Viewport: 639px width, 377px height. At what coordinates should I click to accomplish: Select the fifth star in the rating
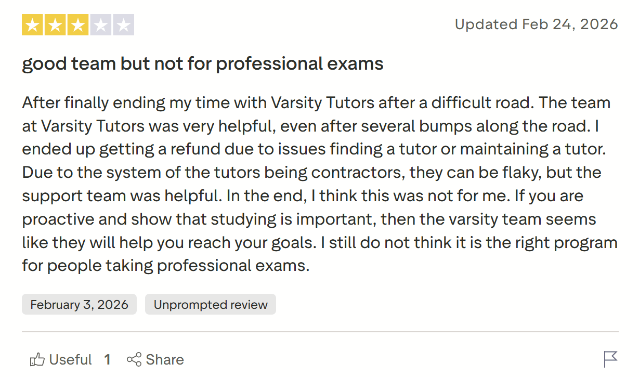pyautogui.click(x=124, y=24)
